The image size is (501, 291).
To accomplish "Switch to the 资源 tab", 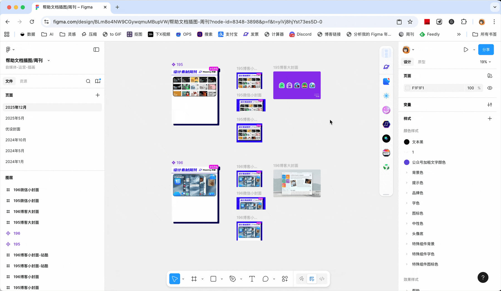I will (23, 81).
